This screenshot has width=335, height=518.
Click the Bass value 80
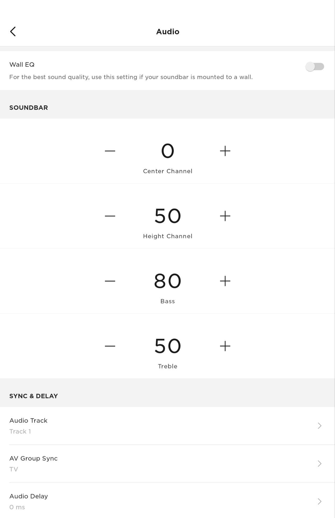pyautogui.click(x=167, y=281)
